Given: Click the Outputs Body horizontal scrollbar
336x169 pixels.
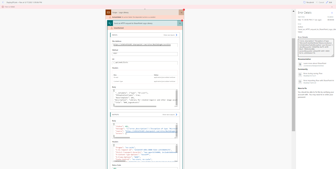Looking at the screenshot, I should coord(122,138).
